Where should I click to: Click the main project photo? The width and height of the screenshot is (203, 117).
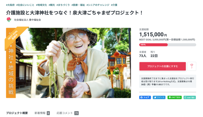click(68, 63)
